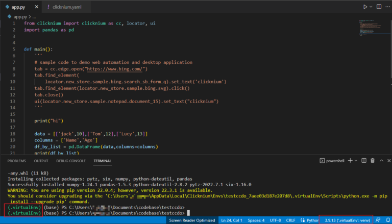
Task: Click '-any.whl (11 kB)' terminal output
Action: [28, 173]
